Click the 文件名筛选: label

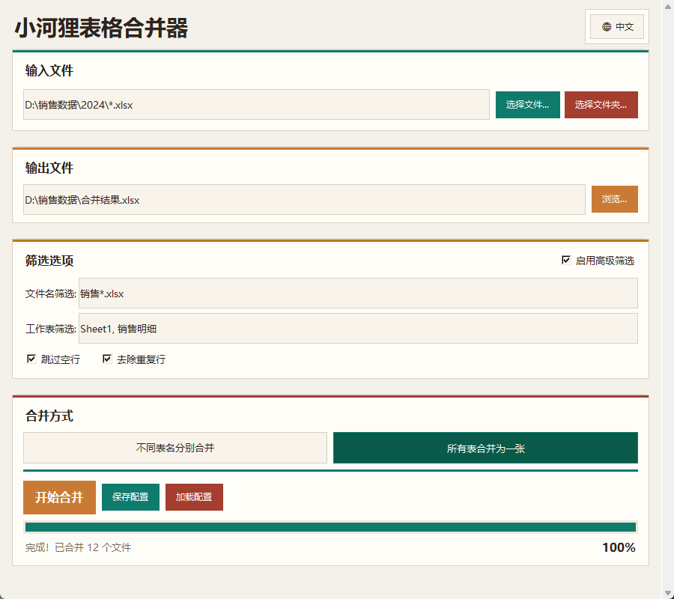pyautogui.click(x=51, y=294)
